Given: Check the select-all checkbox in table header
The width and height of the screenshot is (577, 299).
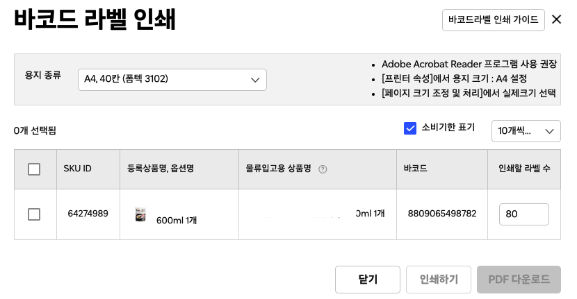Looking at the screenshot, I should point(34,169).
